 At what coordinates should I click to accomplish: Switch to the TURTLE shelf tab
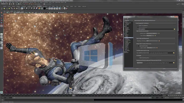(x=79, y=6)
